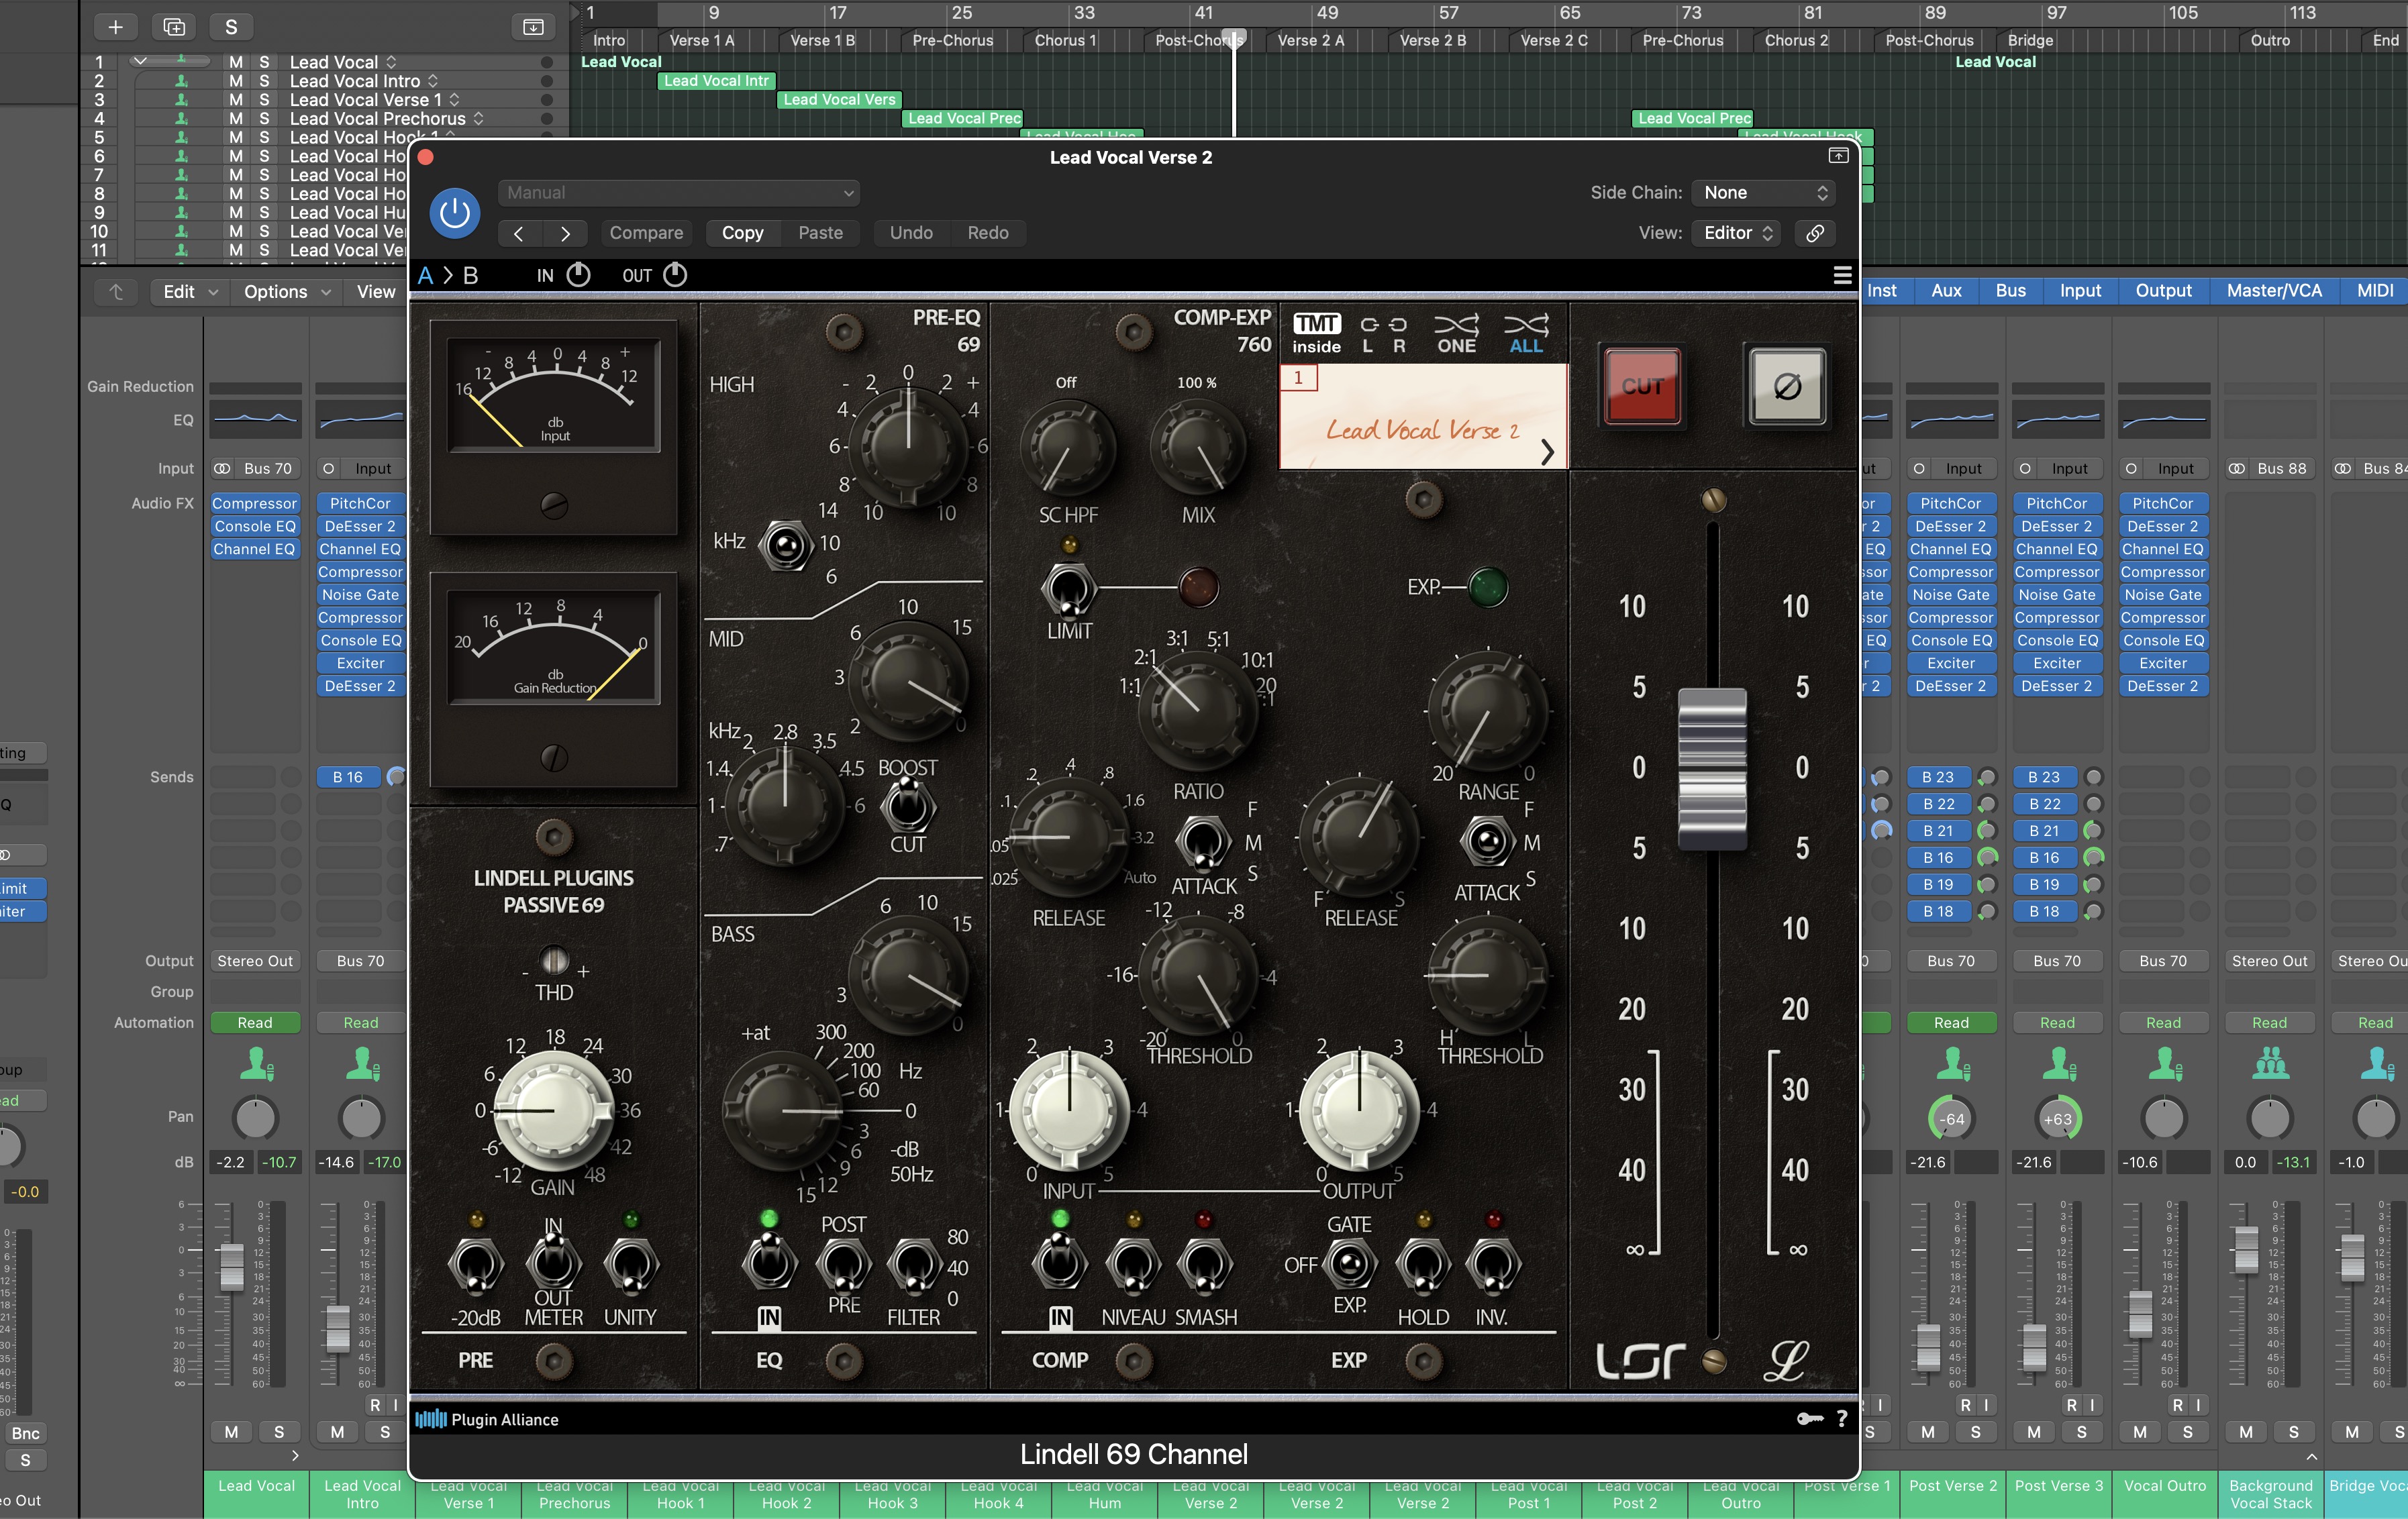The image size is (2408, 1519).
Task: Click the plugin link chain icon
Action: (1815, 233)
